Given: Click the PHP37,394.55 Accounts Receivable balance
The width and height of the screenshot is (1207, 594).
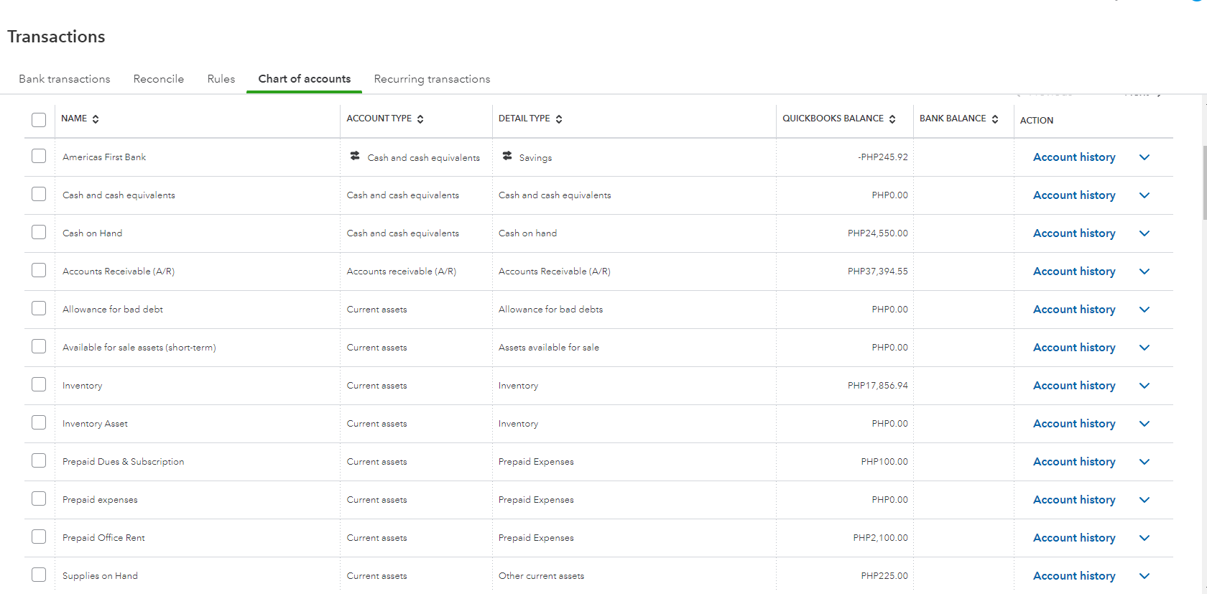Looking at the screenshot, I should (x=877, y=272).
